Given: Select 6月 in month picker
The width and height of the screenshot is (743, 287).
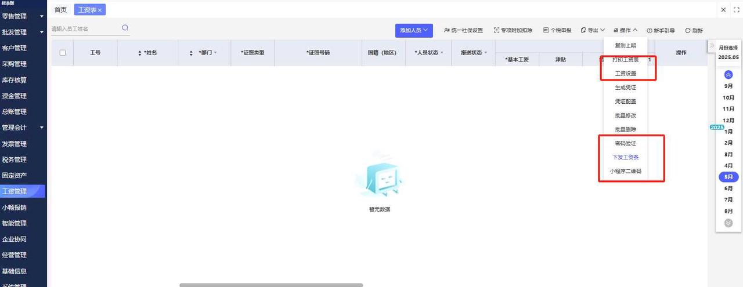Looking at the screenshot, I should [728, 188].
